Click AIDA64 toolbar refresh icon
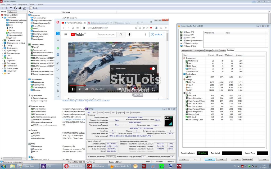Screen dimensions: 271x169 coord(15,8)
